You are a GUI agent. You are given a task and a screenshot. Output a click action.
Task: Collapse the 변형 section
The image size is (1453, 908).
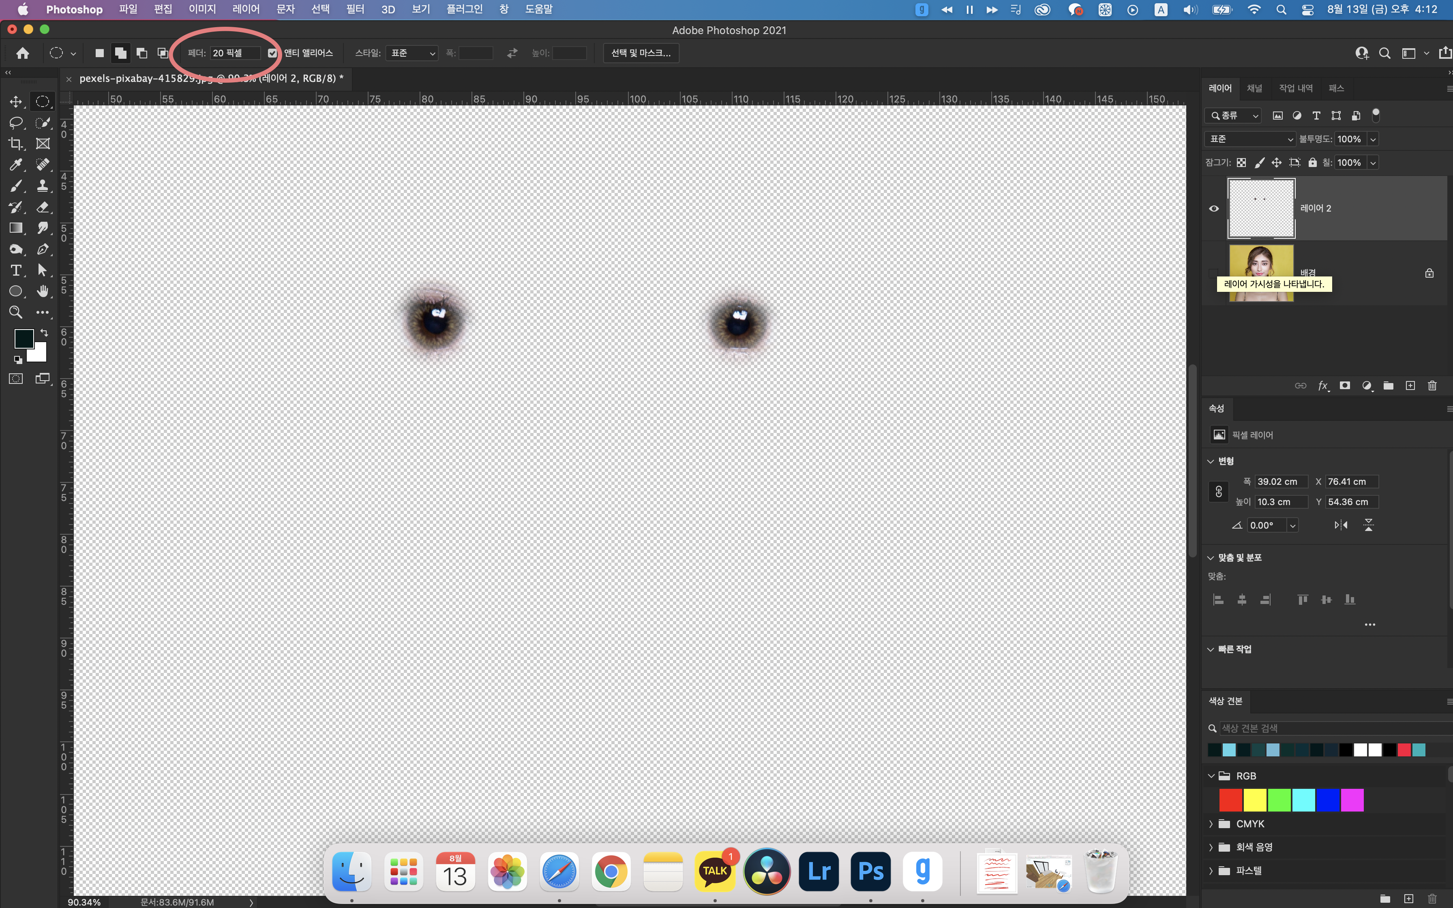point(1211,461)
